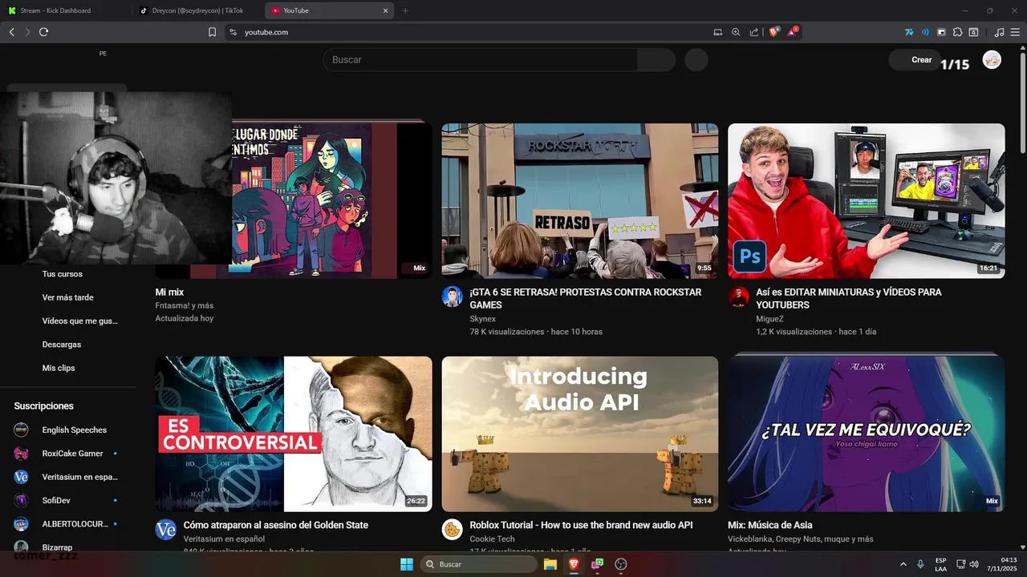Show hidden system tray icons
Image resolution: width=1027 pixels, height=577 pixels.
[x=903, y=564]
